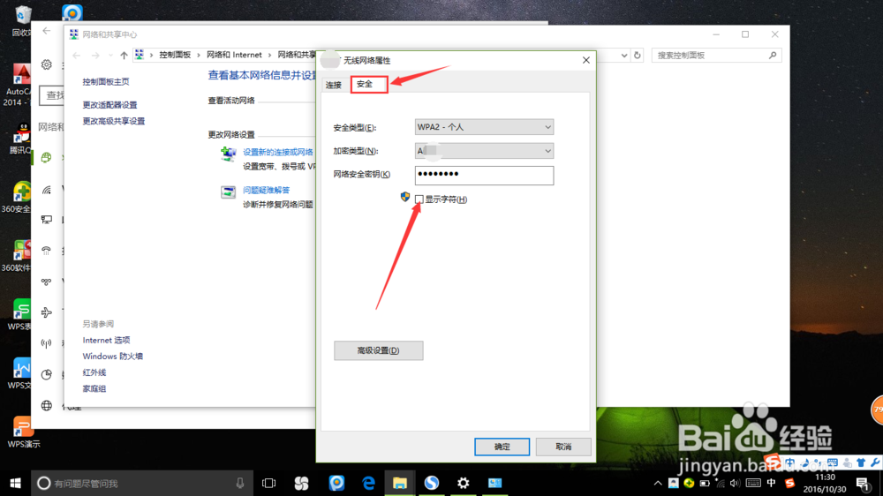Screen dimensions: 883x496
Task: Open the 安全类型 dropdown
Action: click(x=484, y=127)
